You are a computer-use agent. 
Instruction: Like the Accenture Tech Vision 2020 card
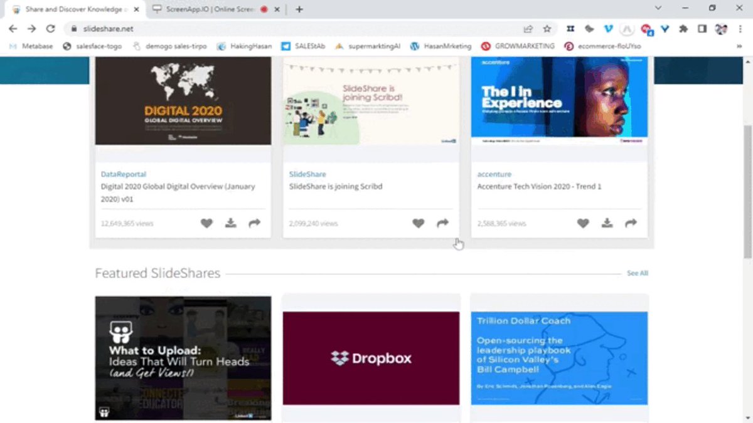point(583,223)
